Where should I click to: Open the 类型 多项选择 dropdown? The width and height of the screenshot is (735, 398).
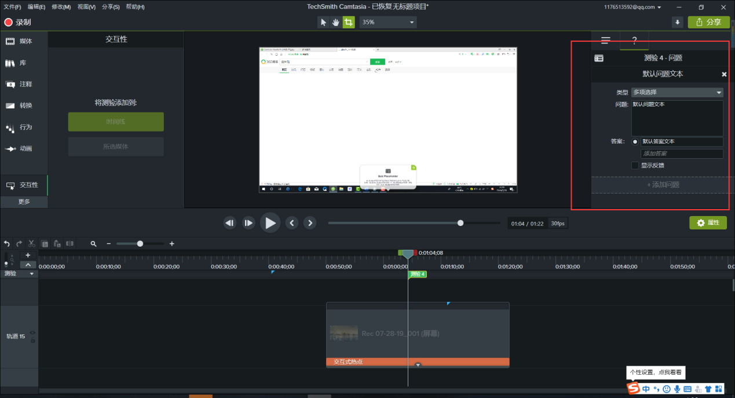(677, 92)
